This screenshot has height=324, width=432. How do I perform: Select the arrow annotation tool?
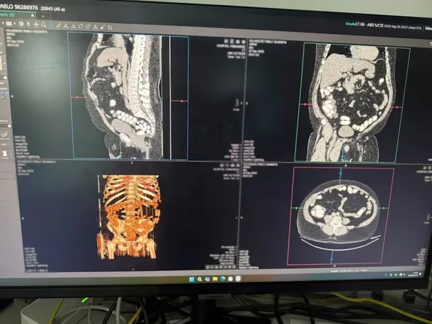pyautogui.click(x=103, y=27)
